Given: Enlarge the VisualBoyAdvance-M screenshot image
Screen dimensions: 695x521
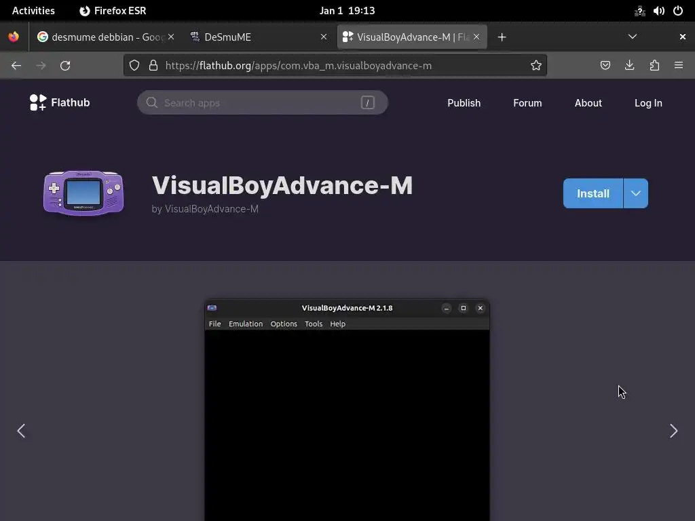Looking at the screenshot, I should (x=347, y=410).
